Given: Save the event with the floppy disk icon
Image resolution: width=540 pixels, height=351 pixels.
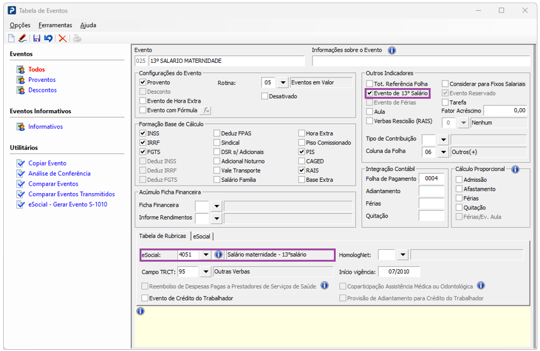Looking at the screenshot, I should tap(36, 38).
